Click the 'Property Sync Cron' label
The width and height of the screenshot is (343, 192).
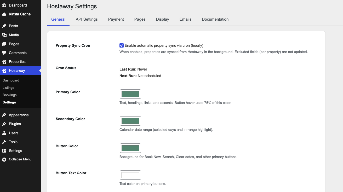73,45
